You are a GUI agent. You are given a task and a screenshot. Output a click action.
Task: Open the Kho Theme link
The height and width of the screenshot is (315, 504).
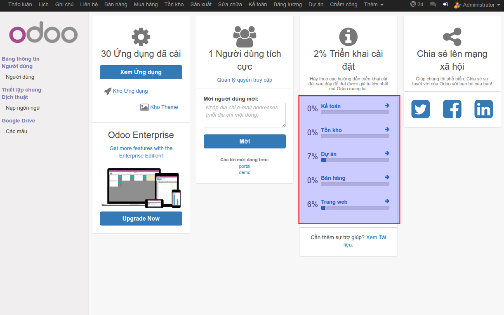(x=164, y=107)
